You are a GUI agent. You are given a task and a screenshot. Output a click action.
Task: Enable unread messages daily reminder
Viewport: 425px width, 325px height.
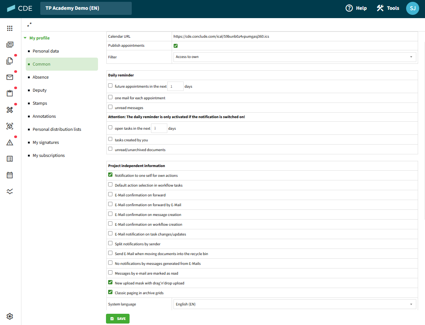[x=110, y=107]
